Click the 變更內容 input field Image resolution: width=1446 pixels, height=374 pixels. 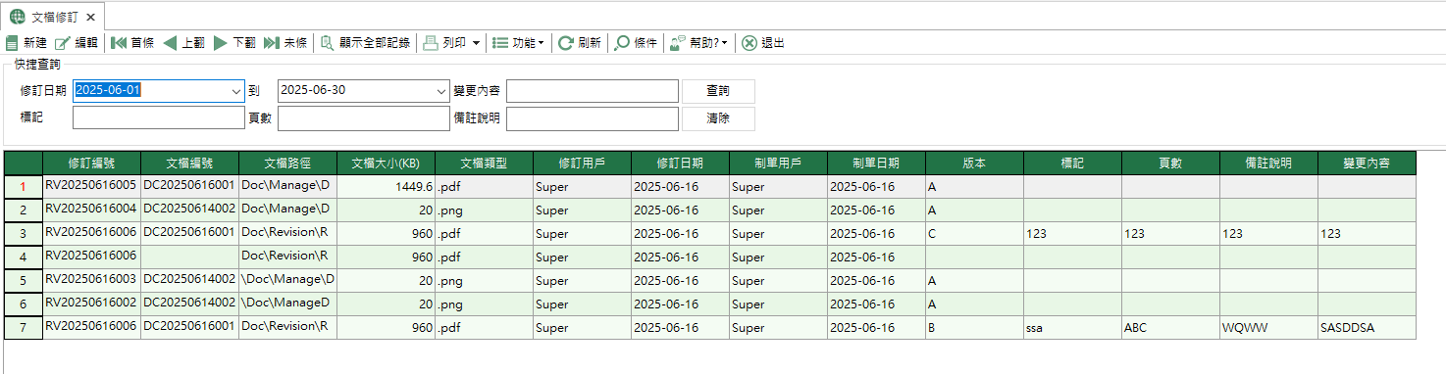[x=593, y=91]
